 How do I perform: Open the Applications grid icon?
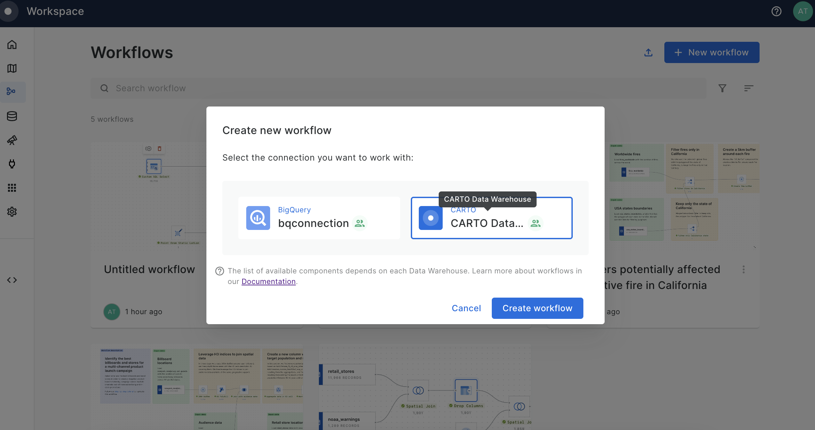[x=12, y=188]
